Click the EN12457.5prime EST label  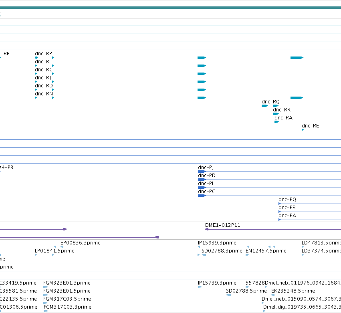(266, 251)
